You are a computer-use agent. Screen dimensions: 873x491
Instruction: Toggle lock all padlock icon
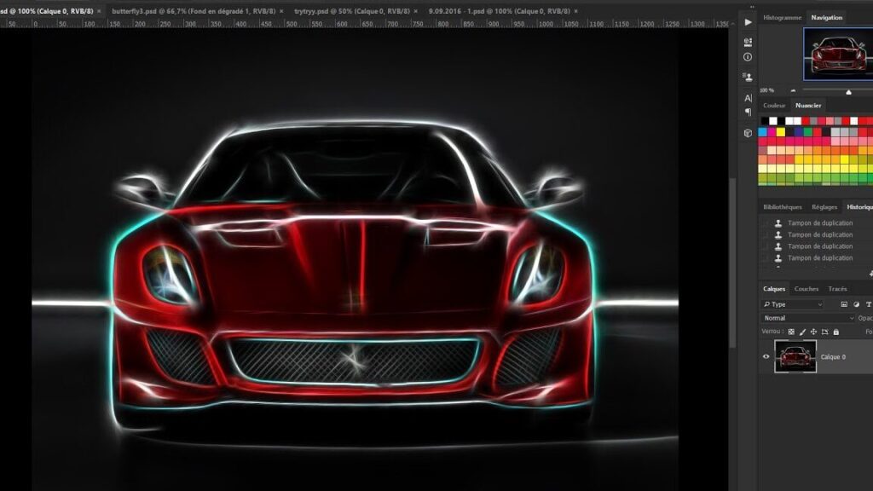835,332
